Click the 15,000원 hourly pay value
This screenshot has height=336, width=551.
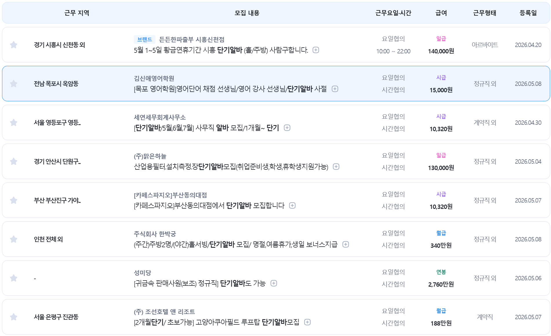click(x=441, y=90)
